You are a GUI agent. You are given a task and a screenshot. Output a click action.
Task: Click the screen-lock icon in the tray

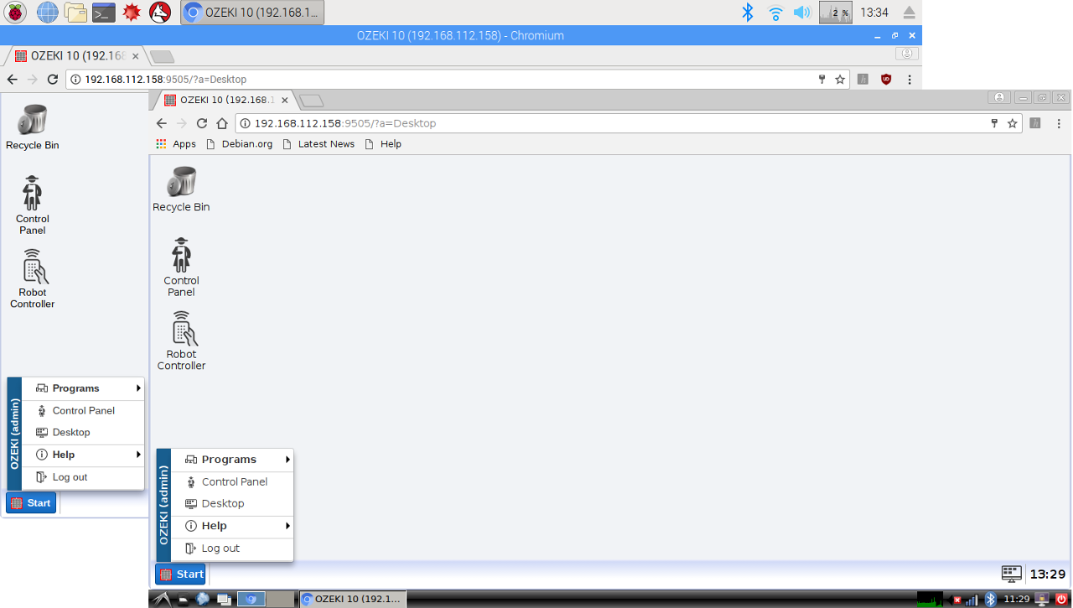(1042, 599)
